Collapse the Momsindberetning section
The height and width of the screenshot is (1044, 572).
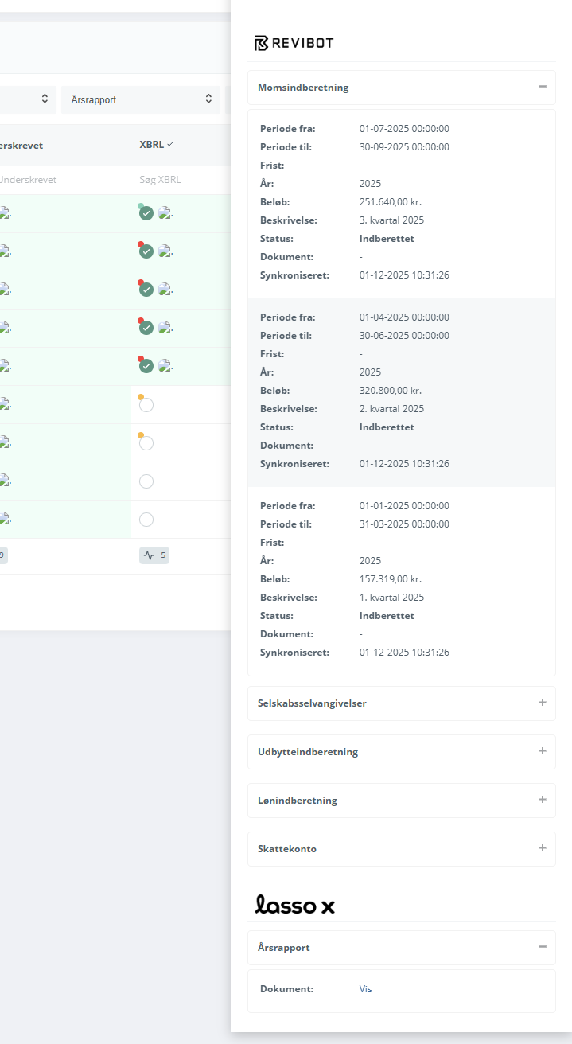click(x=542, y=87)
